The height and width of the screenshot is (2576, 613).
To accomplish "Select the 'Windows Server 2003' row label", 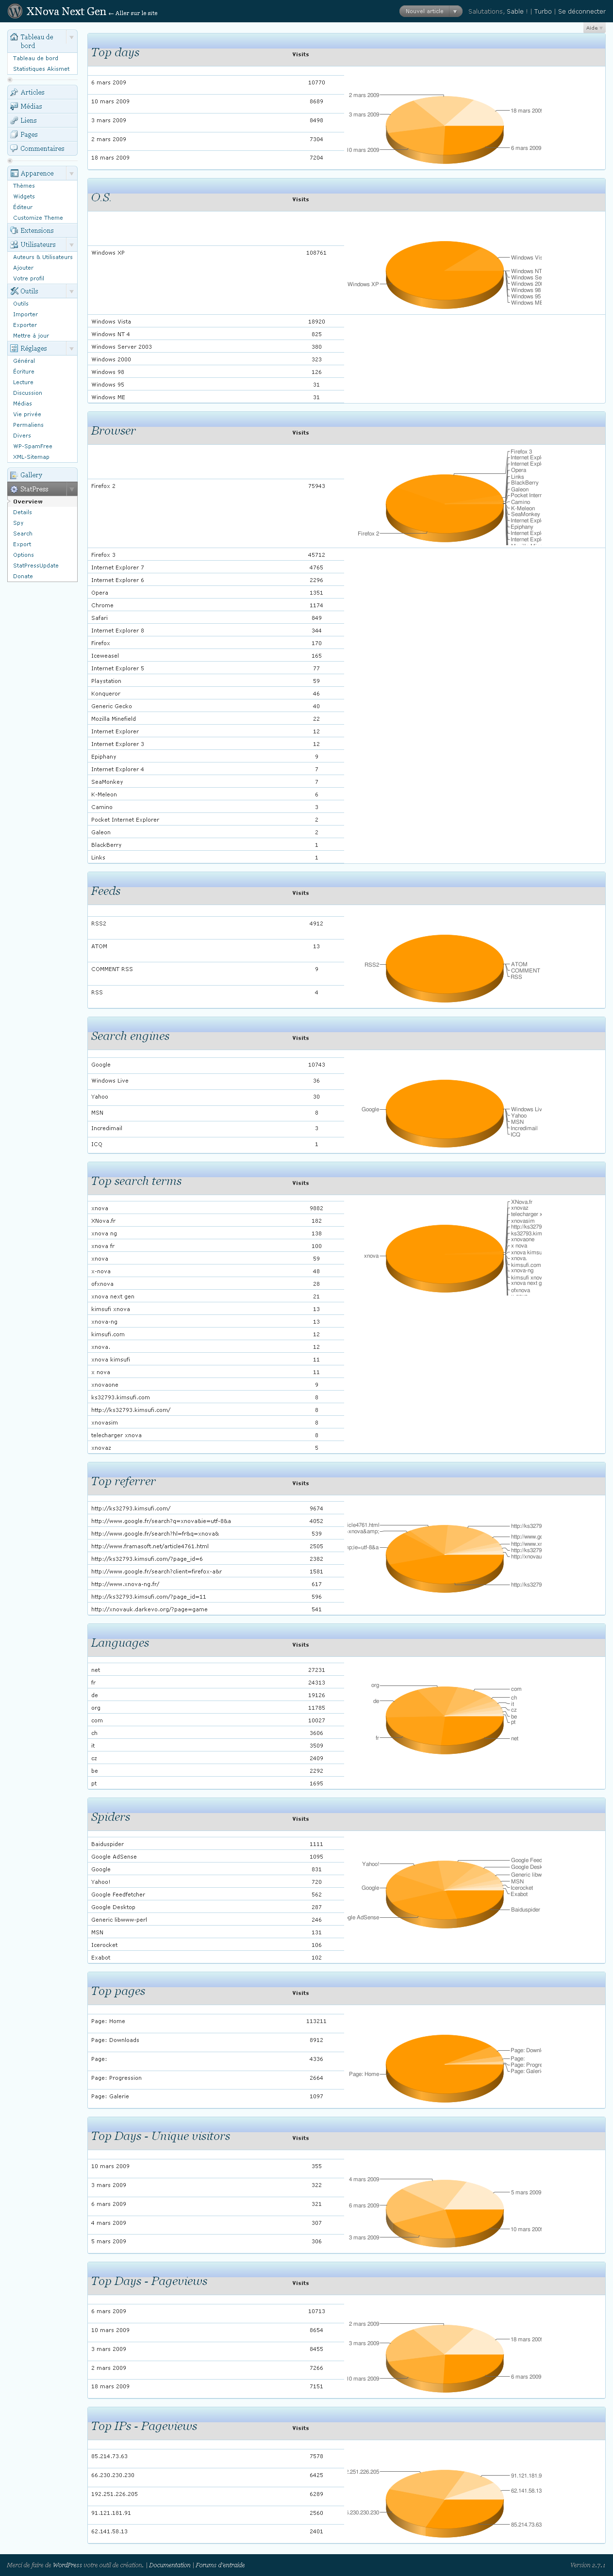I will pos(122,347).
